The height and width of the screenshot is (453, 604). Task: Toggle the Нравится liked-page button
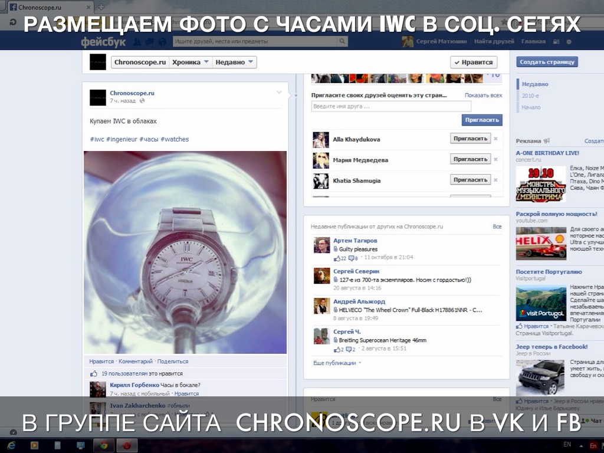tap(474, 63)
